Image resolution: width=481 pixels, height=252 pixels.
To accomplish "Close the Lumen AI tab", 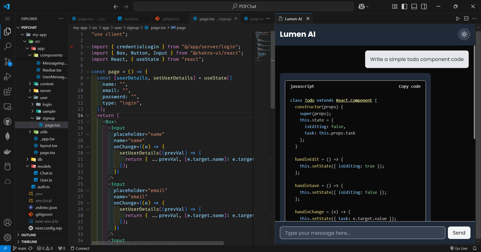I will click(308, 19).
